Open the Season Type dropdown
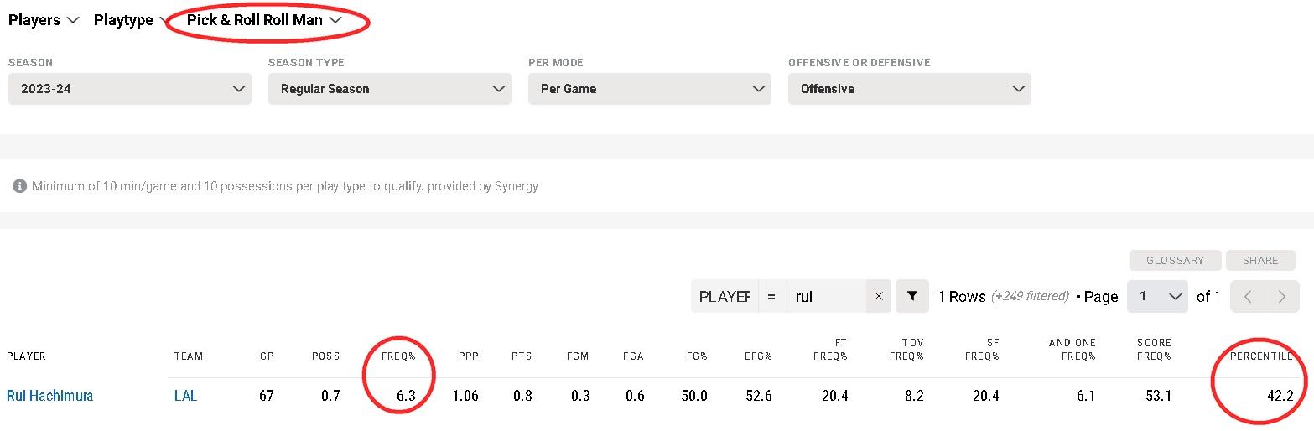 pyautogui.click(x=390, y=89)
